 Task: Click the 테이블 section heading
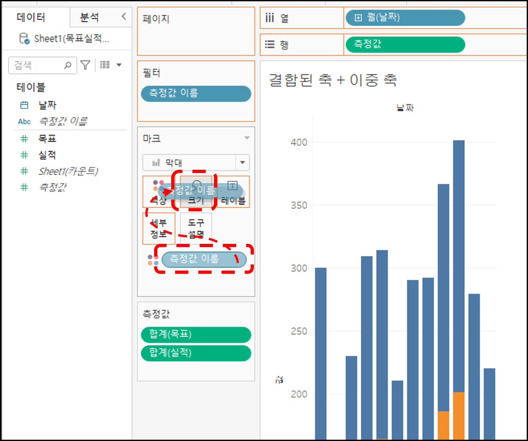pyautogui.click(x=31, y=87)
